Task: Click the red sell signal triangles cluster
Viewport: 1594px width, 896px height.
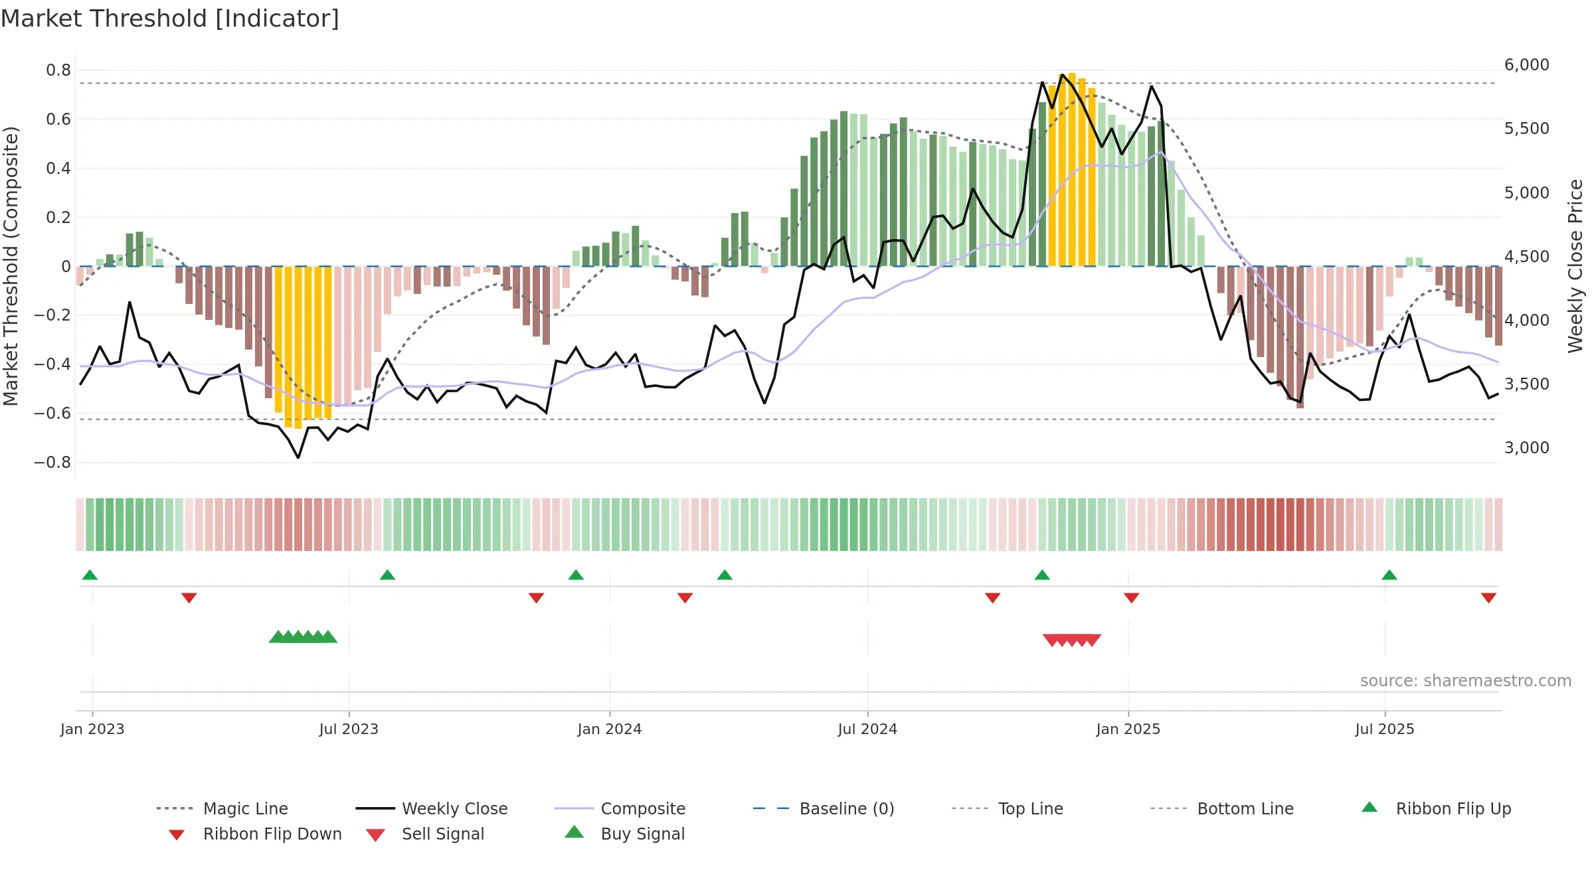Action: (x=1072, y=640)
